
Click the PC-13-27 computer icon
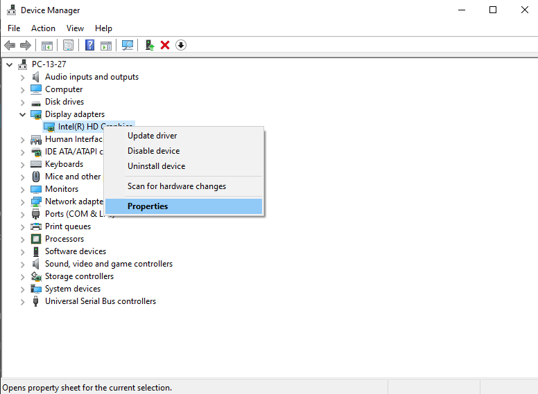pyautogui.click(x=23, y=64)
